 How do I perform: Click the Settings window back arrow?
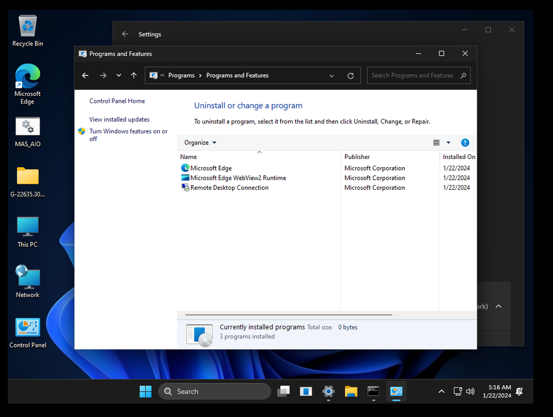click(x=125, y=34)
